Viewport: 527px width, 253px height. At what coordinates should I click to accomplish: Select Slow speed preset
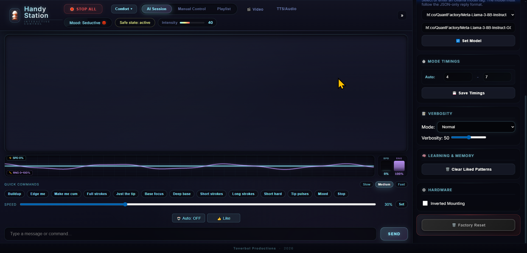(x=366, y=184)
